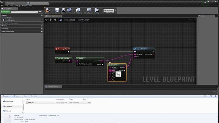Click the Find toolbar icon
Screen dimensions: 219x123
pyautogui.click(x=69, y=10)
